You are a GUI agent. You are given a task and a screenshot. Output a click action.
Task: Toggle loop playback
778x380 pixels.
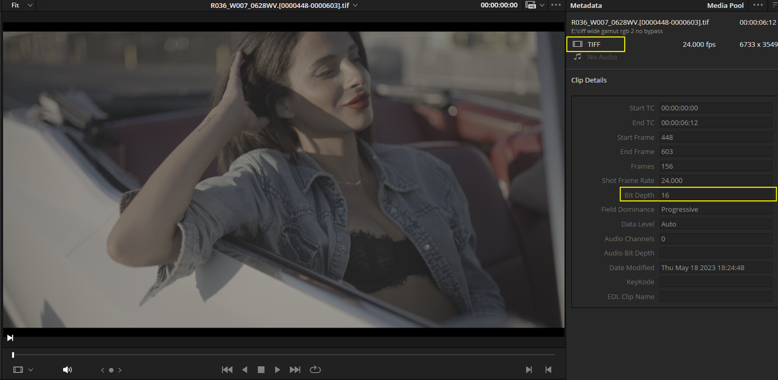[x=315, y=370]
